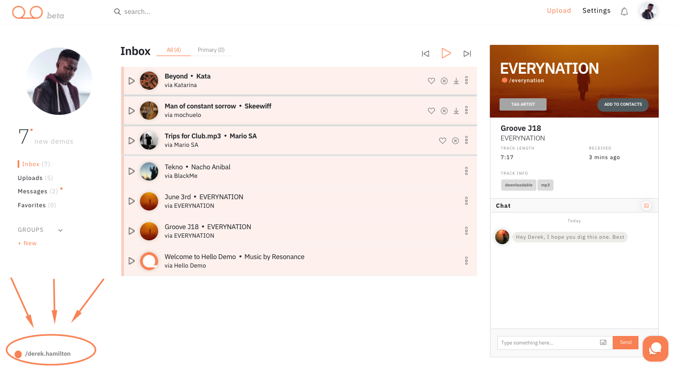The height and width of the screenshot is (368, 678).
Task: Favorite Man of constant sorrow with heart
Action: click(431, 111)
